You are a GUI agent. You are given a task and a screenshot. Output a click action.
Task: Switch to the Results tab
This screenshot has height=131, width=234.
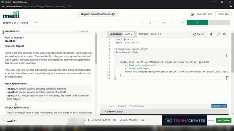(122, 106)
